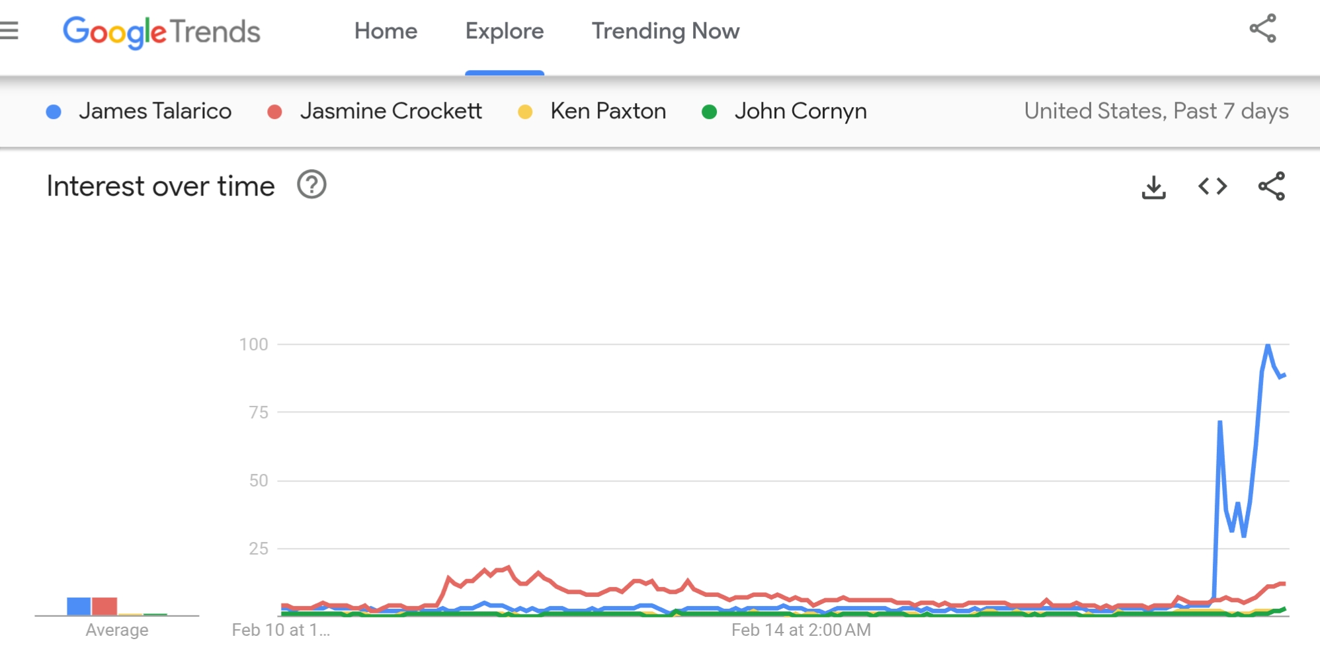Go to the Home tab
The height and width of the screenshot is (655, 1320).
point(386,31)
